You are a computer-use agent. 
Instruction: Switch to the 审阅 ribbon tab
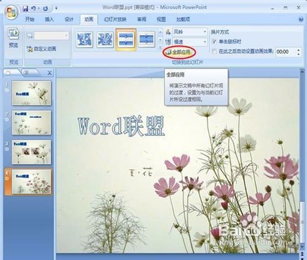[142, 20]
